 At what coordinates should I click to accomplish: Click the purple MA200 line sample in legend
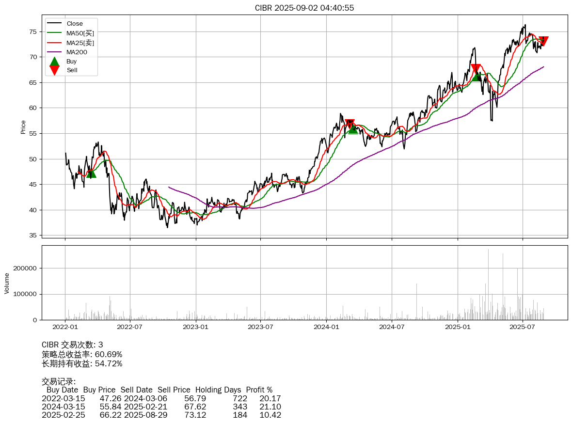click(x=54, y=52)
